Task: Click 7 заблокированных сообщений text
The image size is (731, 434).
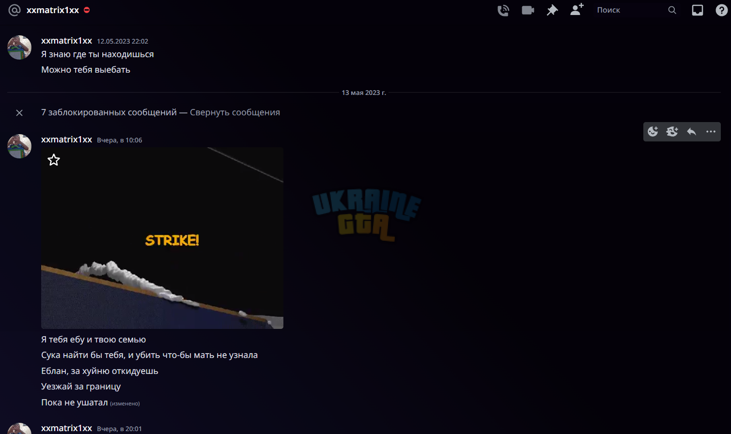Action: (x=109, y=112)
